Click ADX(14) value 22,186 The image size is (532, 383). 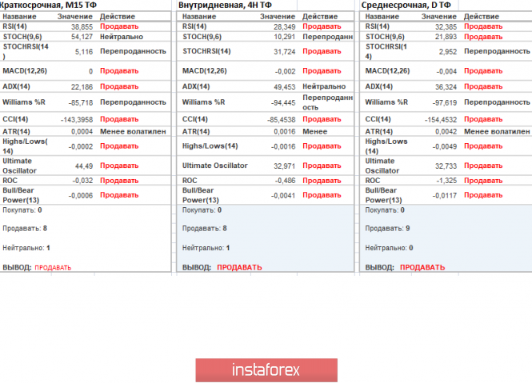(82, 87)
